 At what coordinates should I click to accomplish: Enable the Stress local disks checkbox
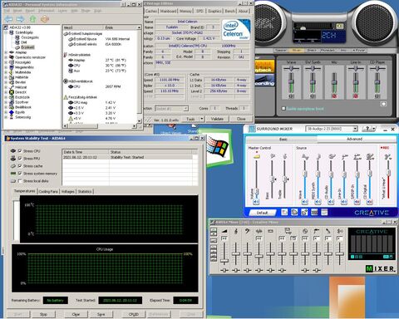pos(20,181)
